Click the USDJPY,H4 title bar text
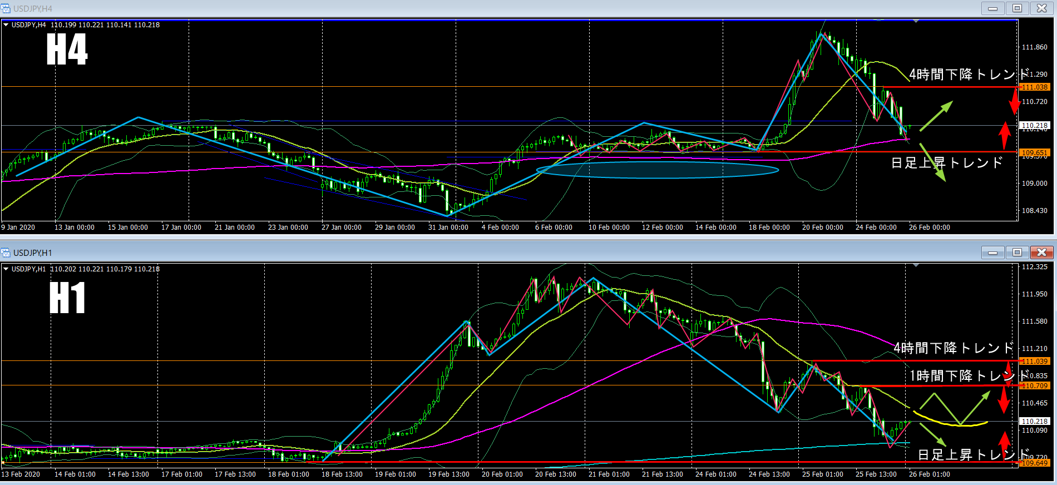The height and width of the screenshot is (485, 1057). 33,8
